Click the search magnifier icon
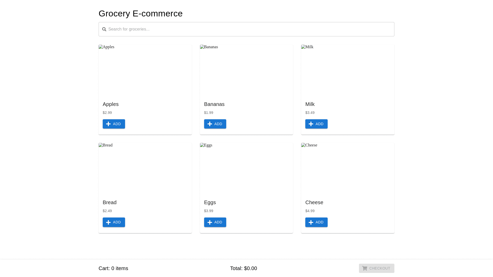The width and height of the screenshot is (493, 277). click(104, 29)
